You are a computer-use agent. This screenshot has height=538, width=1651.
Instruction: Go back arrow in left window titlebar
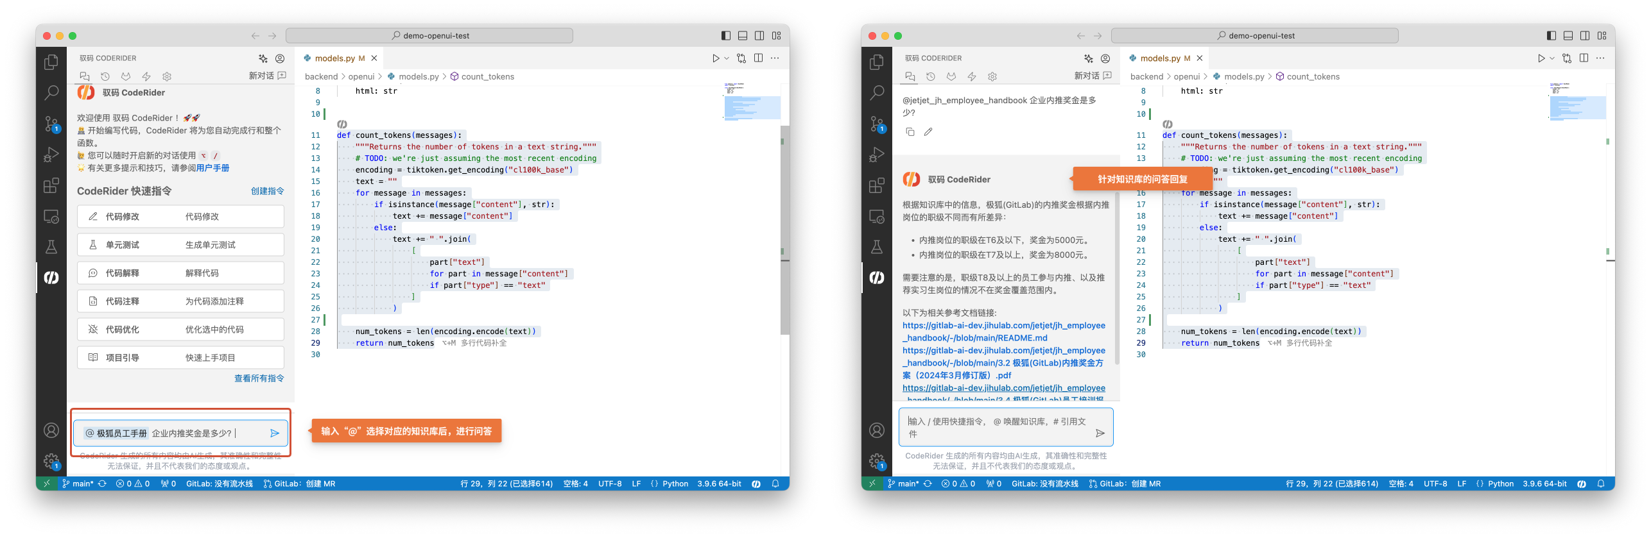tap(255, 36)
